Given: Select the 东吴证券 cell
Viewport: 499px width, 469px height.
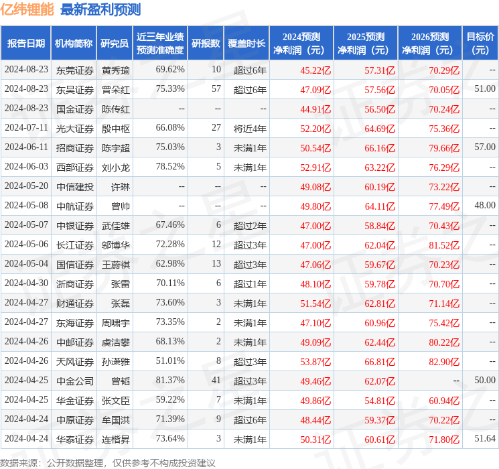Looking at the screenshot, I should click(x=75, y=90).
